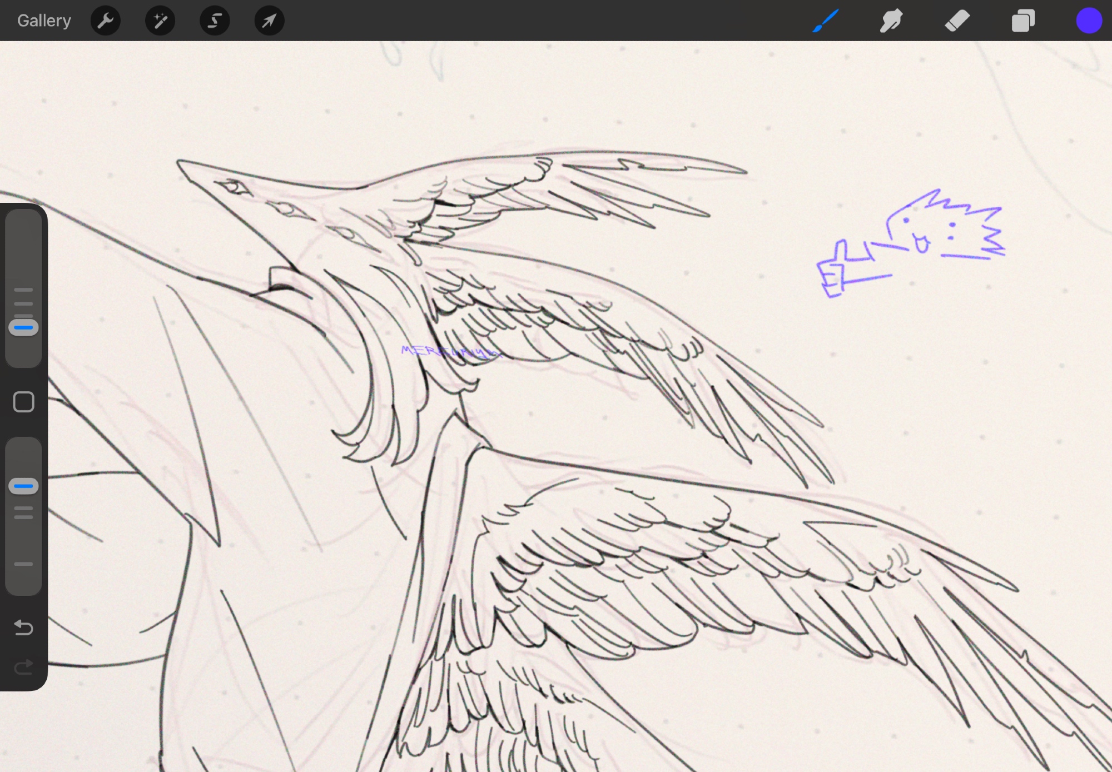Open the Actions wrench menu
Image resolution: width=1112 pixels, height=772 pixels.
tap(105, 21)
